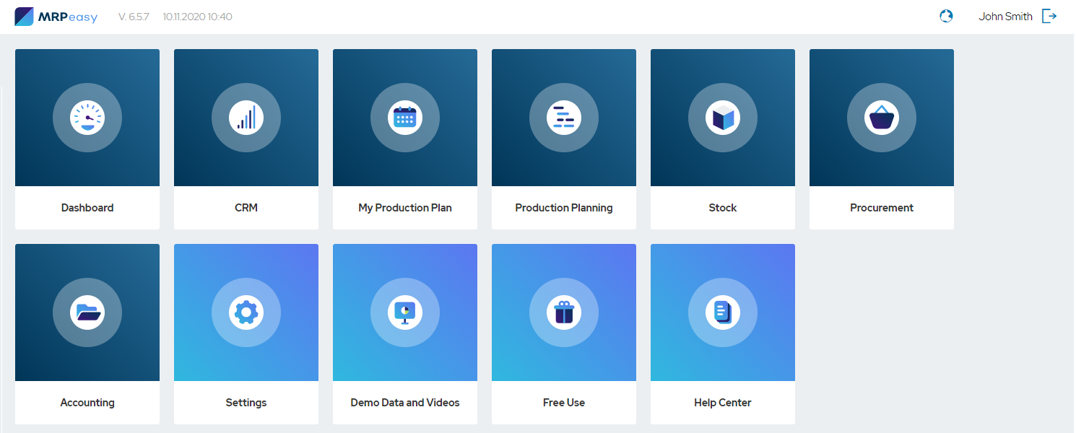The height and width of the screenshot is (433, 1076).
Task: Click the round support icon beside John Smith
Action: [x=946, y=16]
